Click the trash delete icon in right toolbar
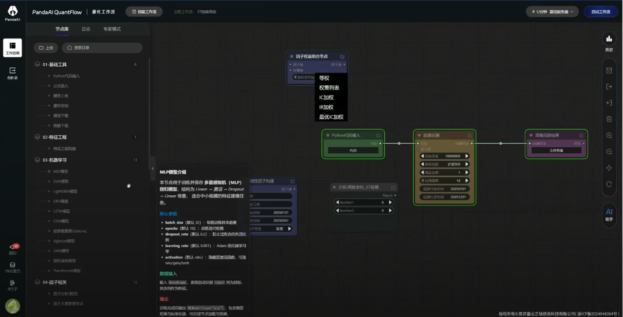This screenshot has height=317, width=623. (x=609, y=119)
